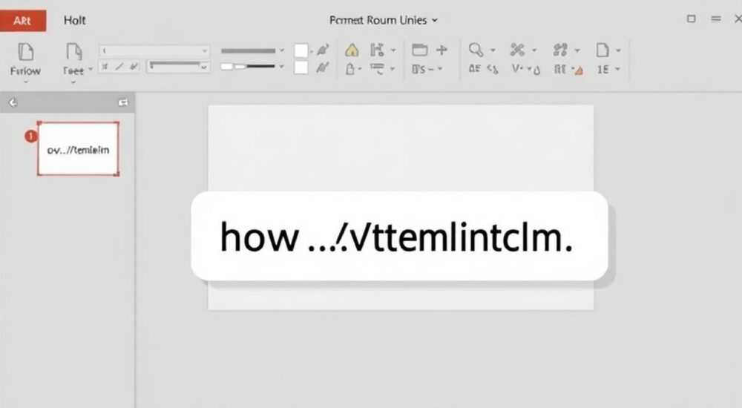The image size is (742, 408).
Task: Click the window frame icon
Action: click(420, 50)
